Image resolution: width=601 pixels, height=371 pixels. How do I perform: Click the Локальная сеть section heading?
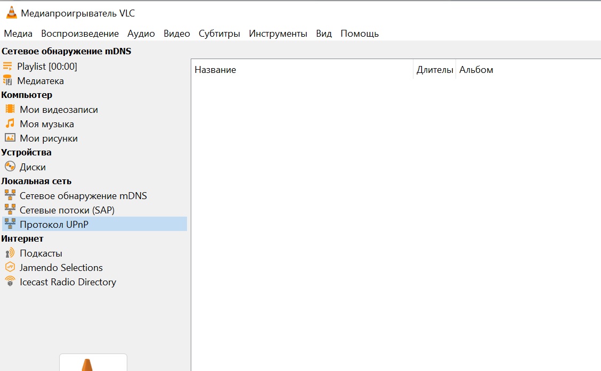pos(36,181)
